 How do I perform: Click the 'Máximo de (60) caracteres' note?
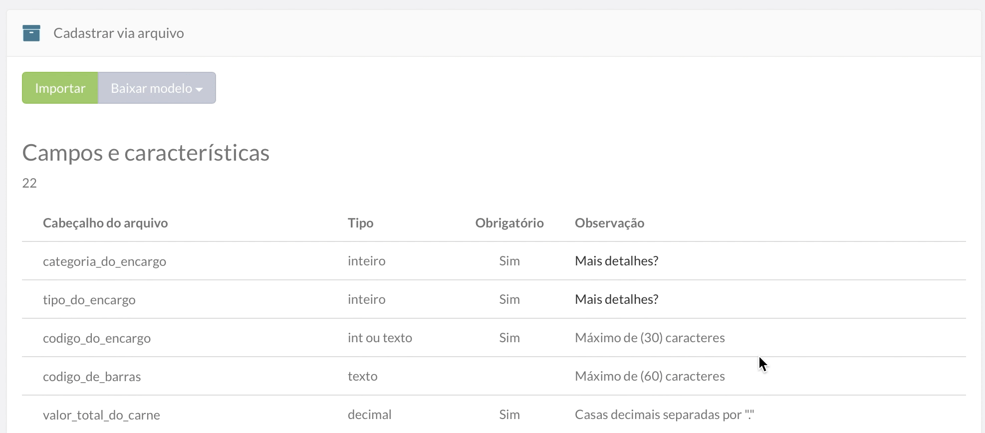click(650, 376)
